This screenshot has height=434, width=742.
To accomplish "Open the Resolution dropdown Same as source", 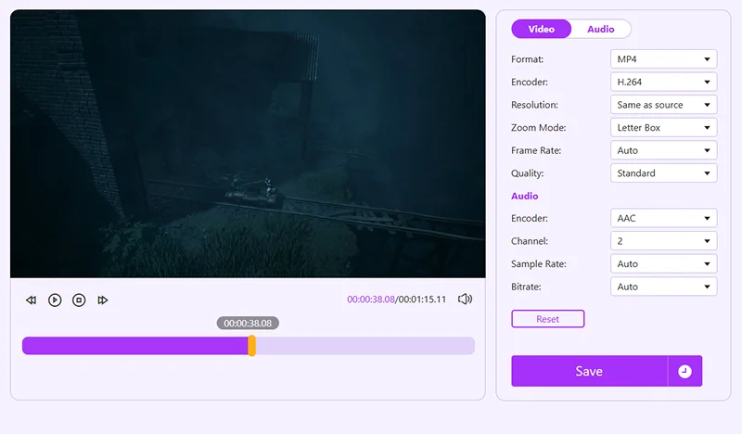I will point(663,105).
